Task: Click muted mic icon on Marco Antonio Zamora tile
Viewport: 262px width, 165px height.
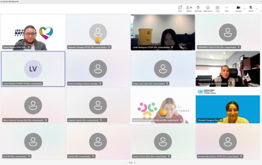Action: 46,120
